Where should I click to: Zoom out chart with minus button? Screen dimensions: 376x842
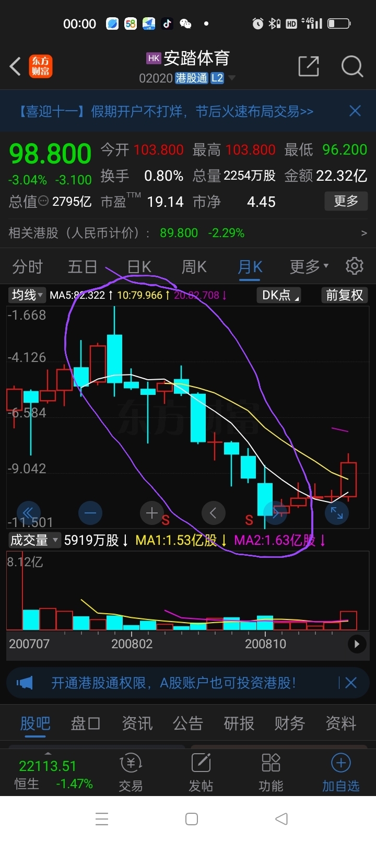click(x=90, y=513)
